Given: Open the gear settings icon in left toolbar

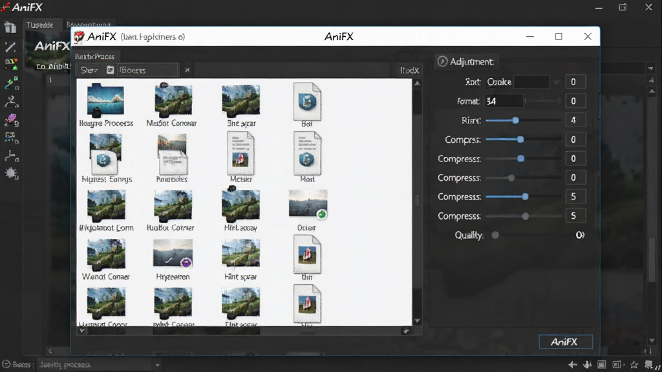Looking at the screenshot, I should [11, 173].
